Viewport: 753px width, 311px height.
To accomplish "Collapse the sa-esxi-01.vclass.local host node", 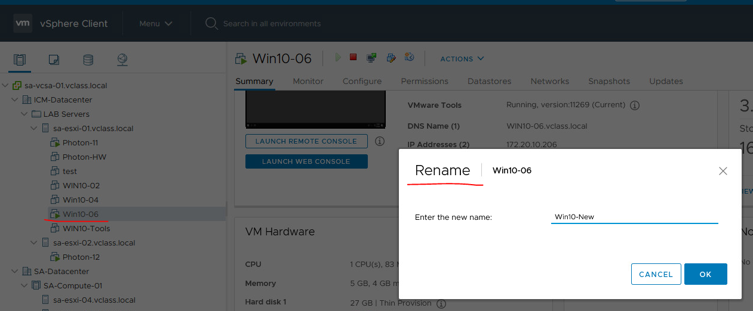I will point(34,128).
